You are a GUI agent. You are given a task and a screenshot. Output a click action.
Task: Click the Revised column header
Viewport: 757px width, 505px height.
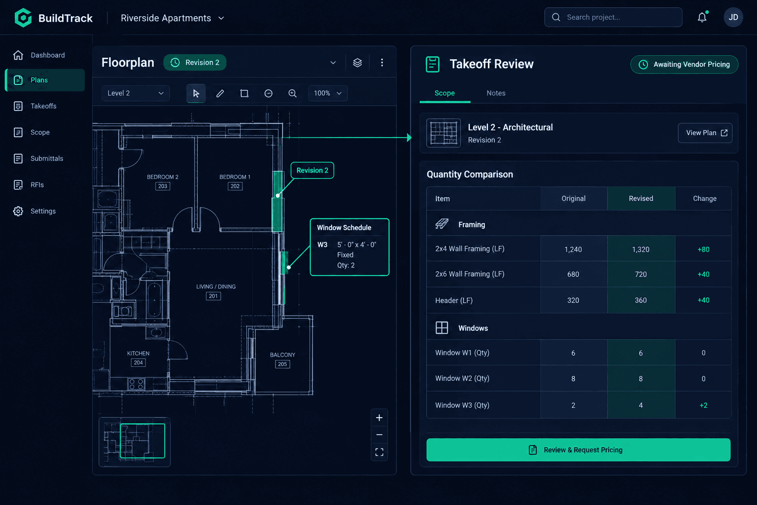click(x=641, y=199)
